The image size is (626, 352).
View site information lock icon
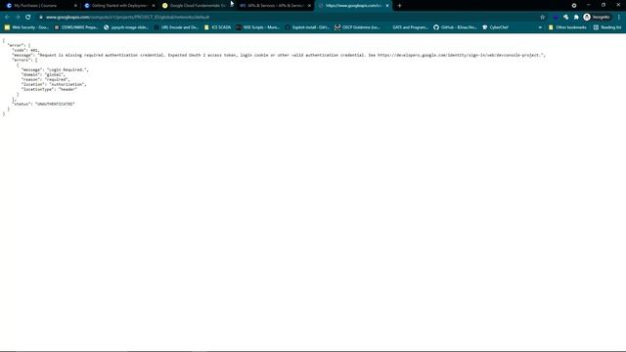[41, 18]
